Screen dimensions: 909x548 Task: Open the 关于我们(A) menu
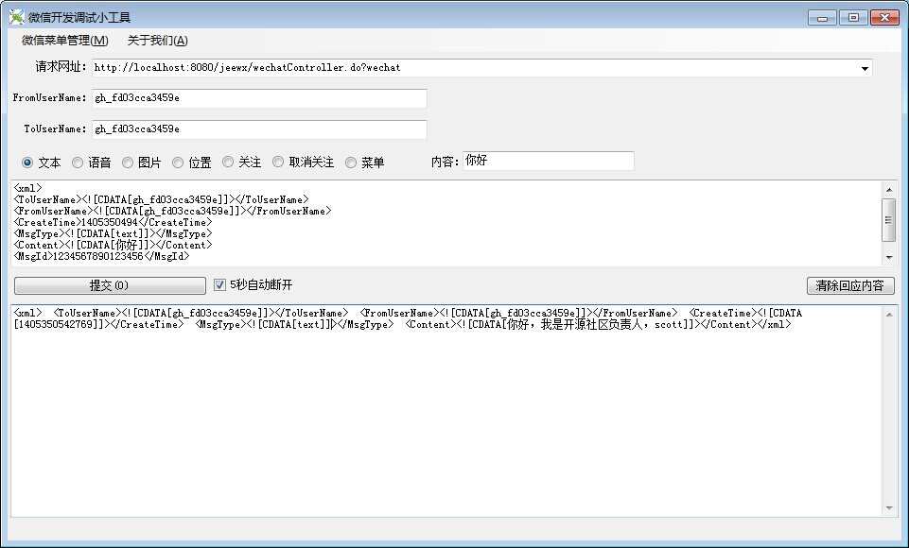[x=158, y=40]
